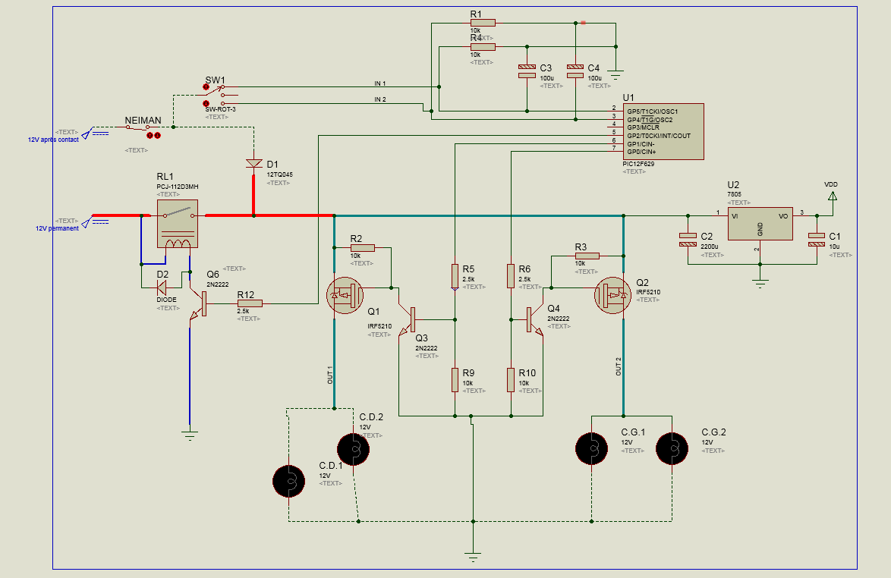Toggle SW1 upward with the red dot near IN 1
891x578 pixels.
[x=206, y=87]
